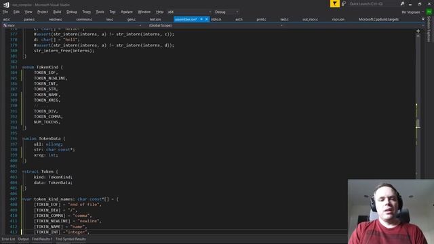The image size is (434, 244).
Task: Open the Solution Explorer side tab
Action: [429, 29]
